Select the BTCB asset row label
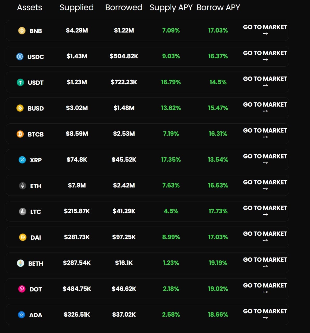The image size is (310, 333). 36,134
